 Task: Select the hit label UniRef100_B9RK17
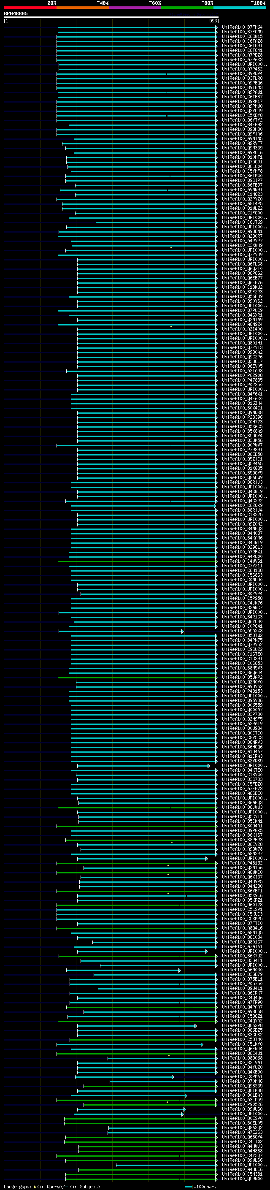(x=242, y=102)
